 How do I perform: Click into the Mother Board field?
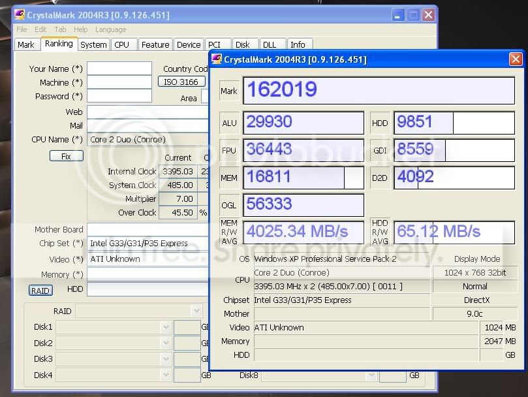click(x=148, y=229)
